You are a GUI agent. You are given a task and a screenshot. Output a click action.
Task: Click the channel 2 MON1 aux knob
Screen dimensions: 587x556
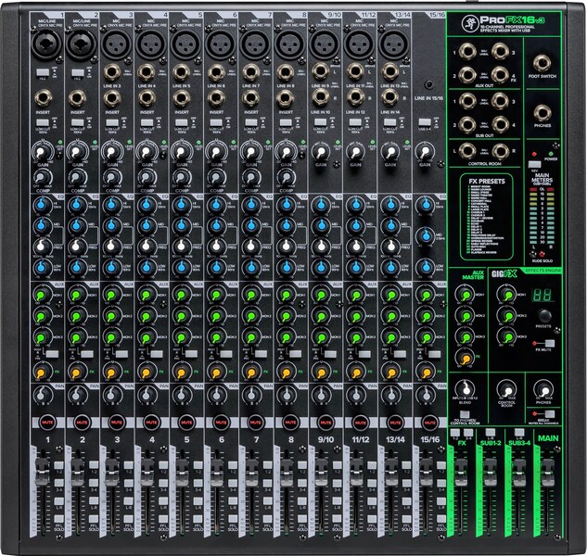coord(77,295)
